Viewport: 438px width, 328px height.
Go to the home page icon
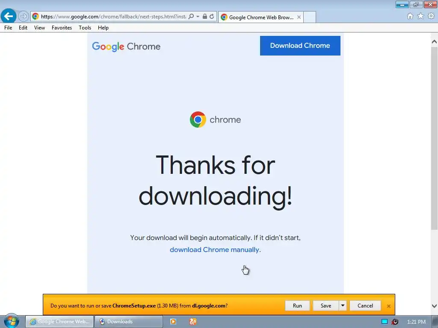[x=410, y=16]
